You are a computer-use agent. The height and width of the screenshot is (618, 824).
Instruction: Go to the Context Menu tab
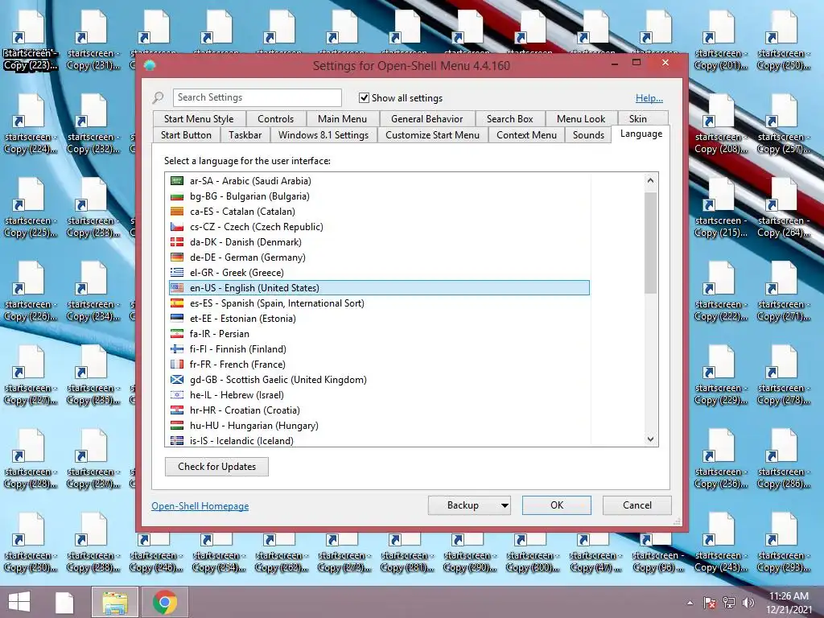coord(526,135)
